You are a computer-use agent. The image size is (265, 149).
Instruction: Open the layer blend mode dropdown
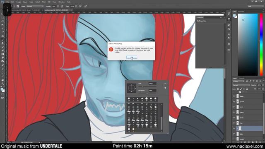click(241, 85)
